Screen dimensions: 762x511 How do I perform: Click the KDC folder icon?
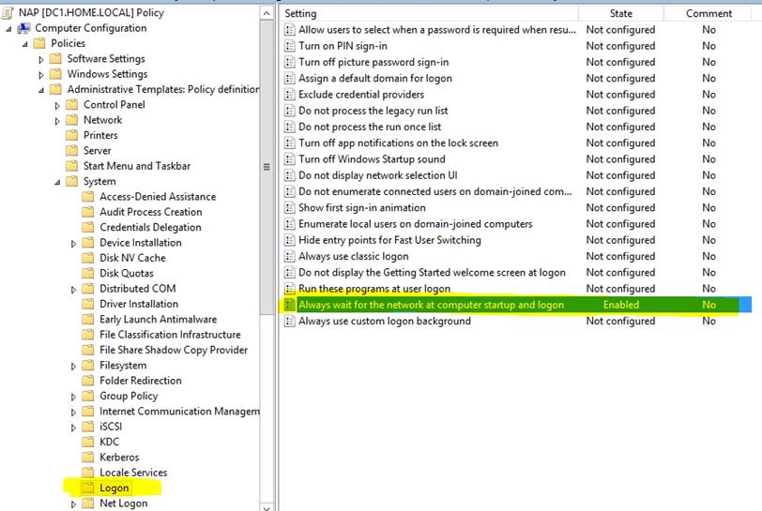[x=88, y=442]
